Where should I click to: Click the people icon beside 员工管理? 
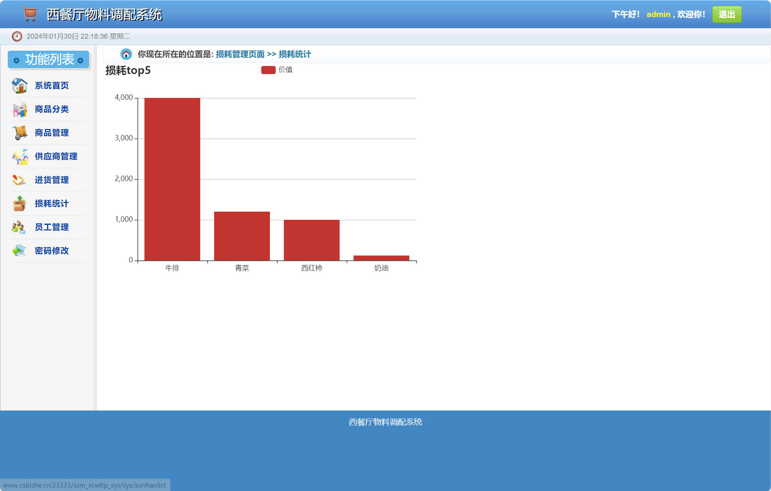tap(19, 227)
